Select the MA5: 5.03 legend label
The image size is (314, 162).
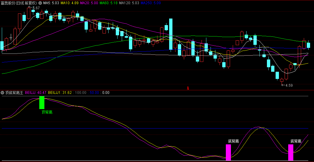tap(51, 3)
